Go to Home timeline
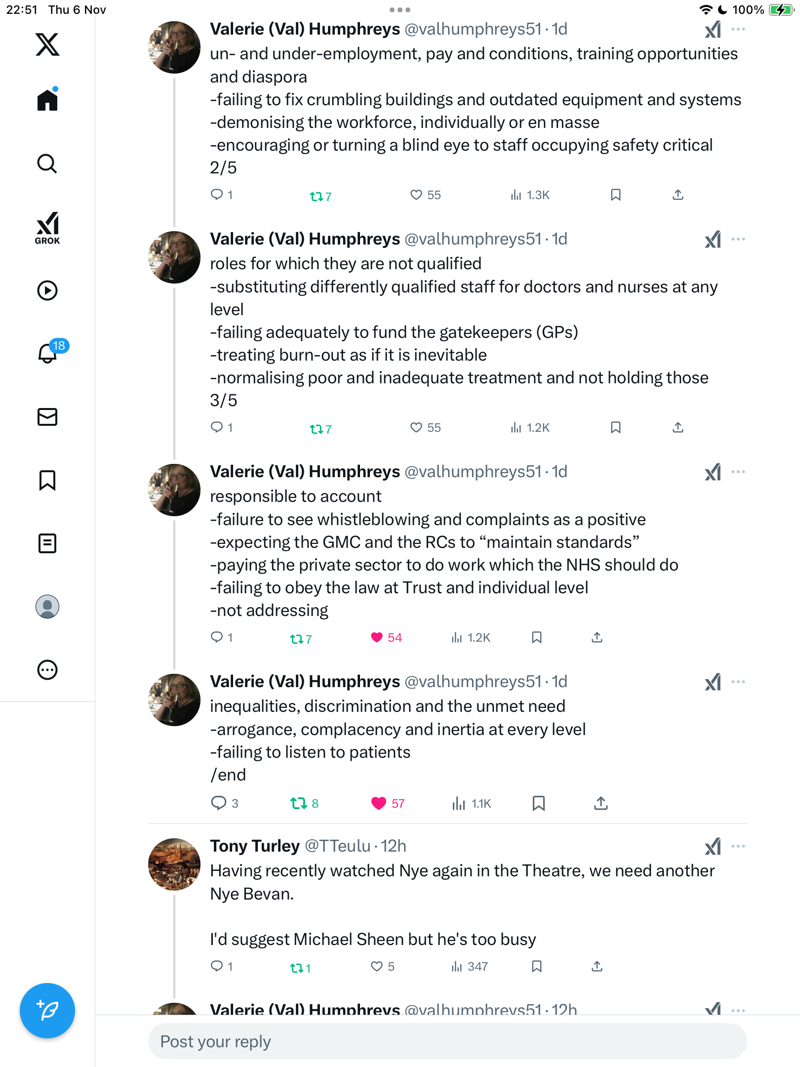Image resolution: width=800 pixels, height=1067 pixels. (x=47, y=101)
